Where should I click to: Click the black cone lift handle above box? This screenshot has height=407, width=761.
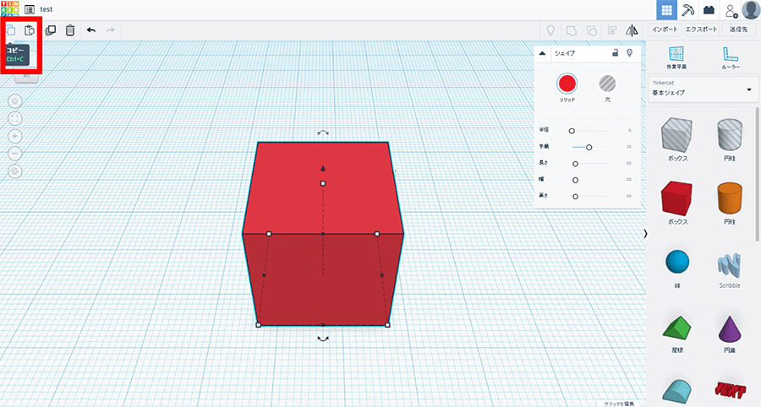coord(323,169)
